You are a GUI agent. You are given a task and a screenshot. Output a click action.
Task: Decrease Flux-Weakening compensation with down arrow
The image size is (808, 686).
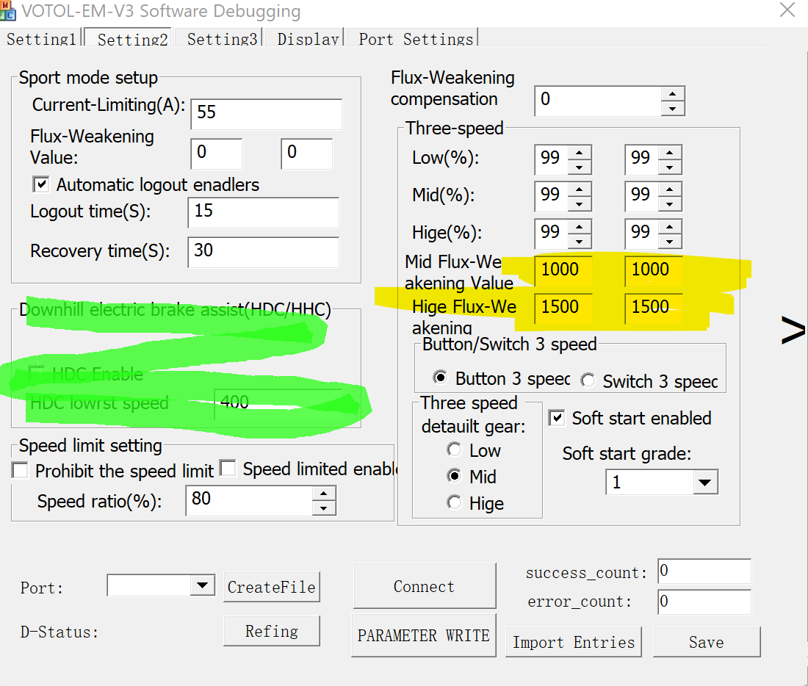(672, 108)
